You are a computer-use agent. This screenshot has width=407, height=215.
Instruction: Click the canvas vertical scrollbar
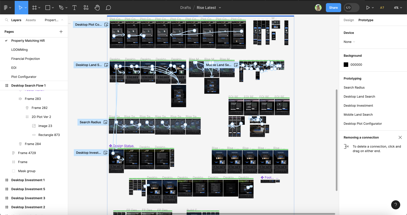click(336, 140)
